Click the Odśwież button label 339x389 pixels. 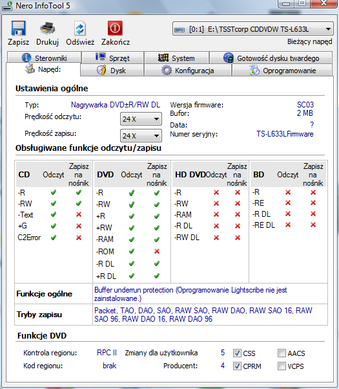(x=80, y=42)
